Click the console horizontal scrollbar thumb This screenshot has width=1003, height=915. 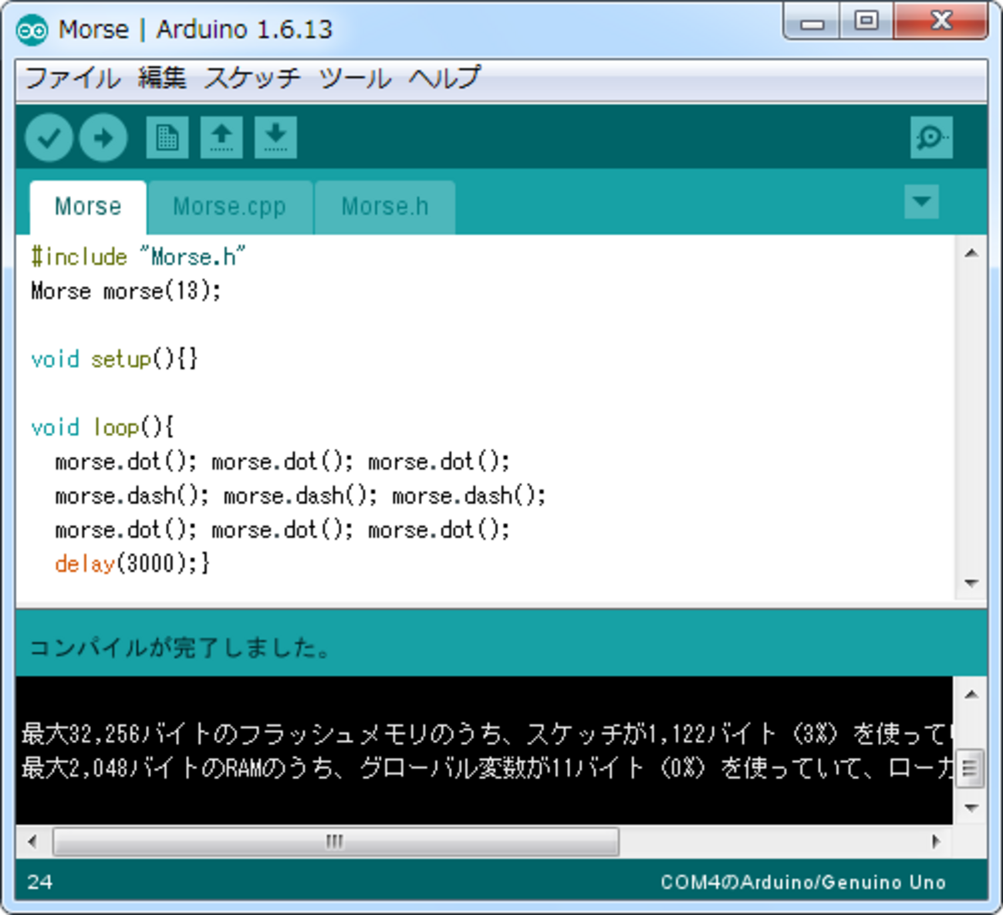click(335, 842)
